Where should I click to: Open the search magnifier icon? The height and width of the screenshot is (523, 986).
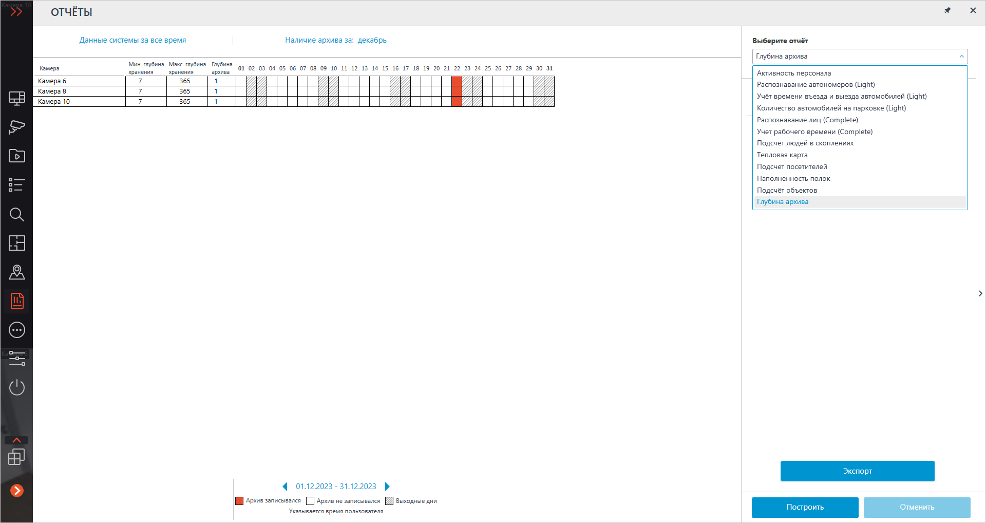(x=17, y=214)
